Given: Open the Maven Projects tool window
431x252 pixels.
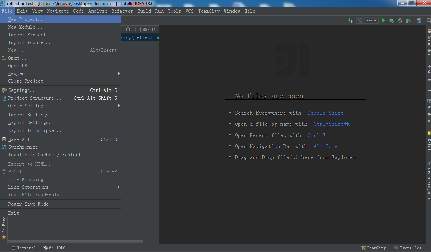Looking at the screenshot, I should tap(429, 181).
